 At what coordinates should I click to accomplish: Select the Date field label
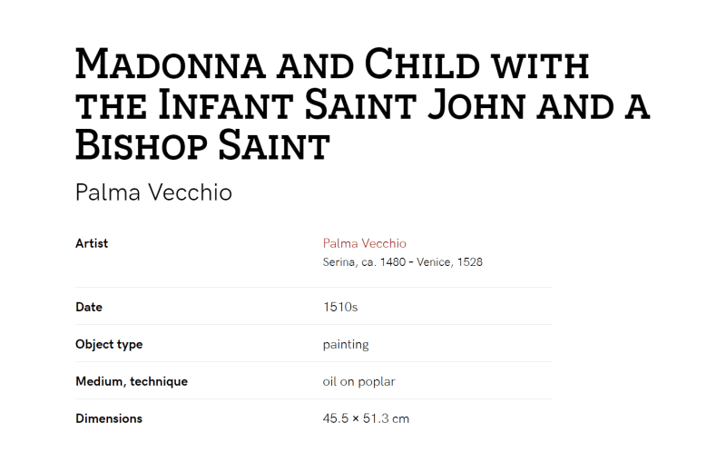pyautogui.click(x=89, y=307)
